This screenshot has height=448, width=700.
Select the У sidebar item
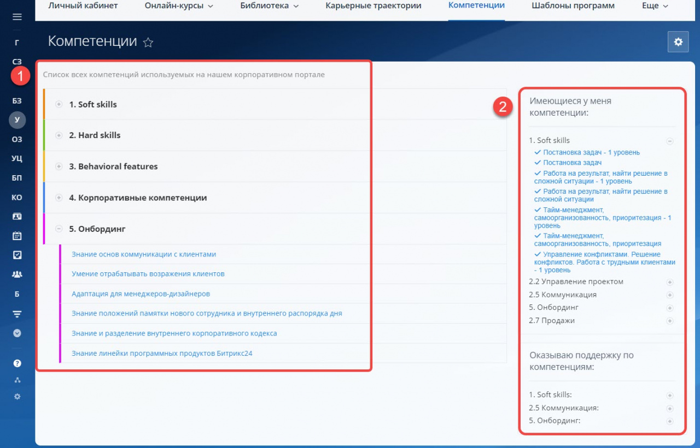click(17, 120)
